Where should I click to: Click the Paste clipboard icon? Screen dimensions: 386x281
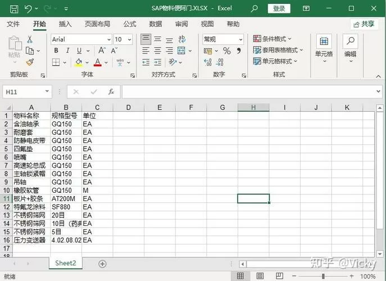[x=15, y=43]
